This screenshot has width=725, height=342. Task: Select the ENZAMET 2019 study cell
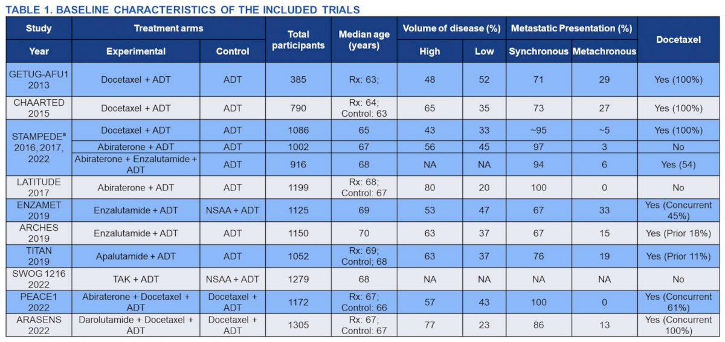(39, 211)
